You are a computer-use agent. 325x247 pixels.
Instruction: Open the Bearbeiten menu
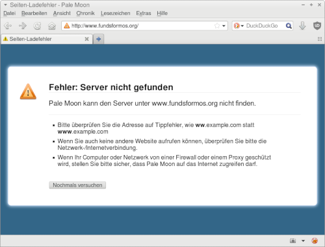(34, 13)
